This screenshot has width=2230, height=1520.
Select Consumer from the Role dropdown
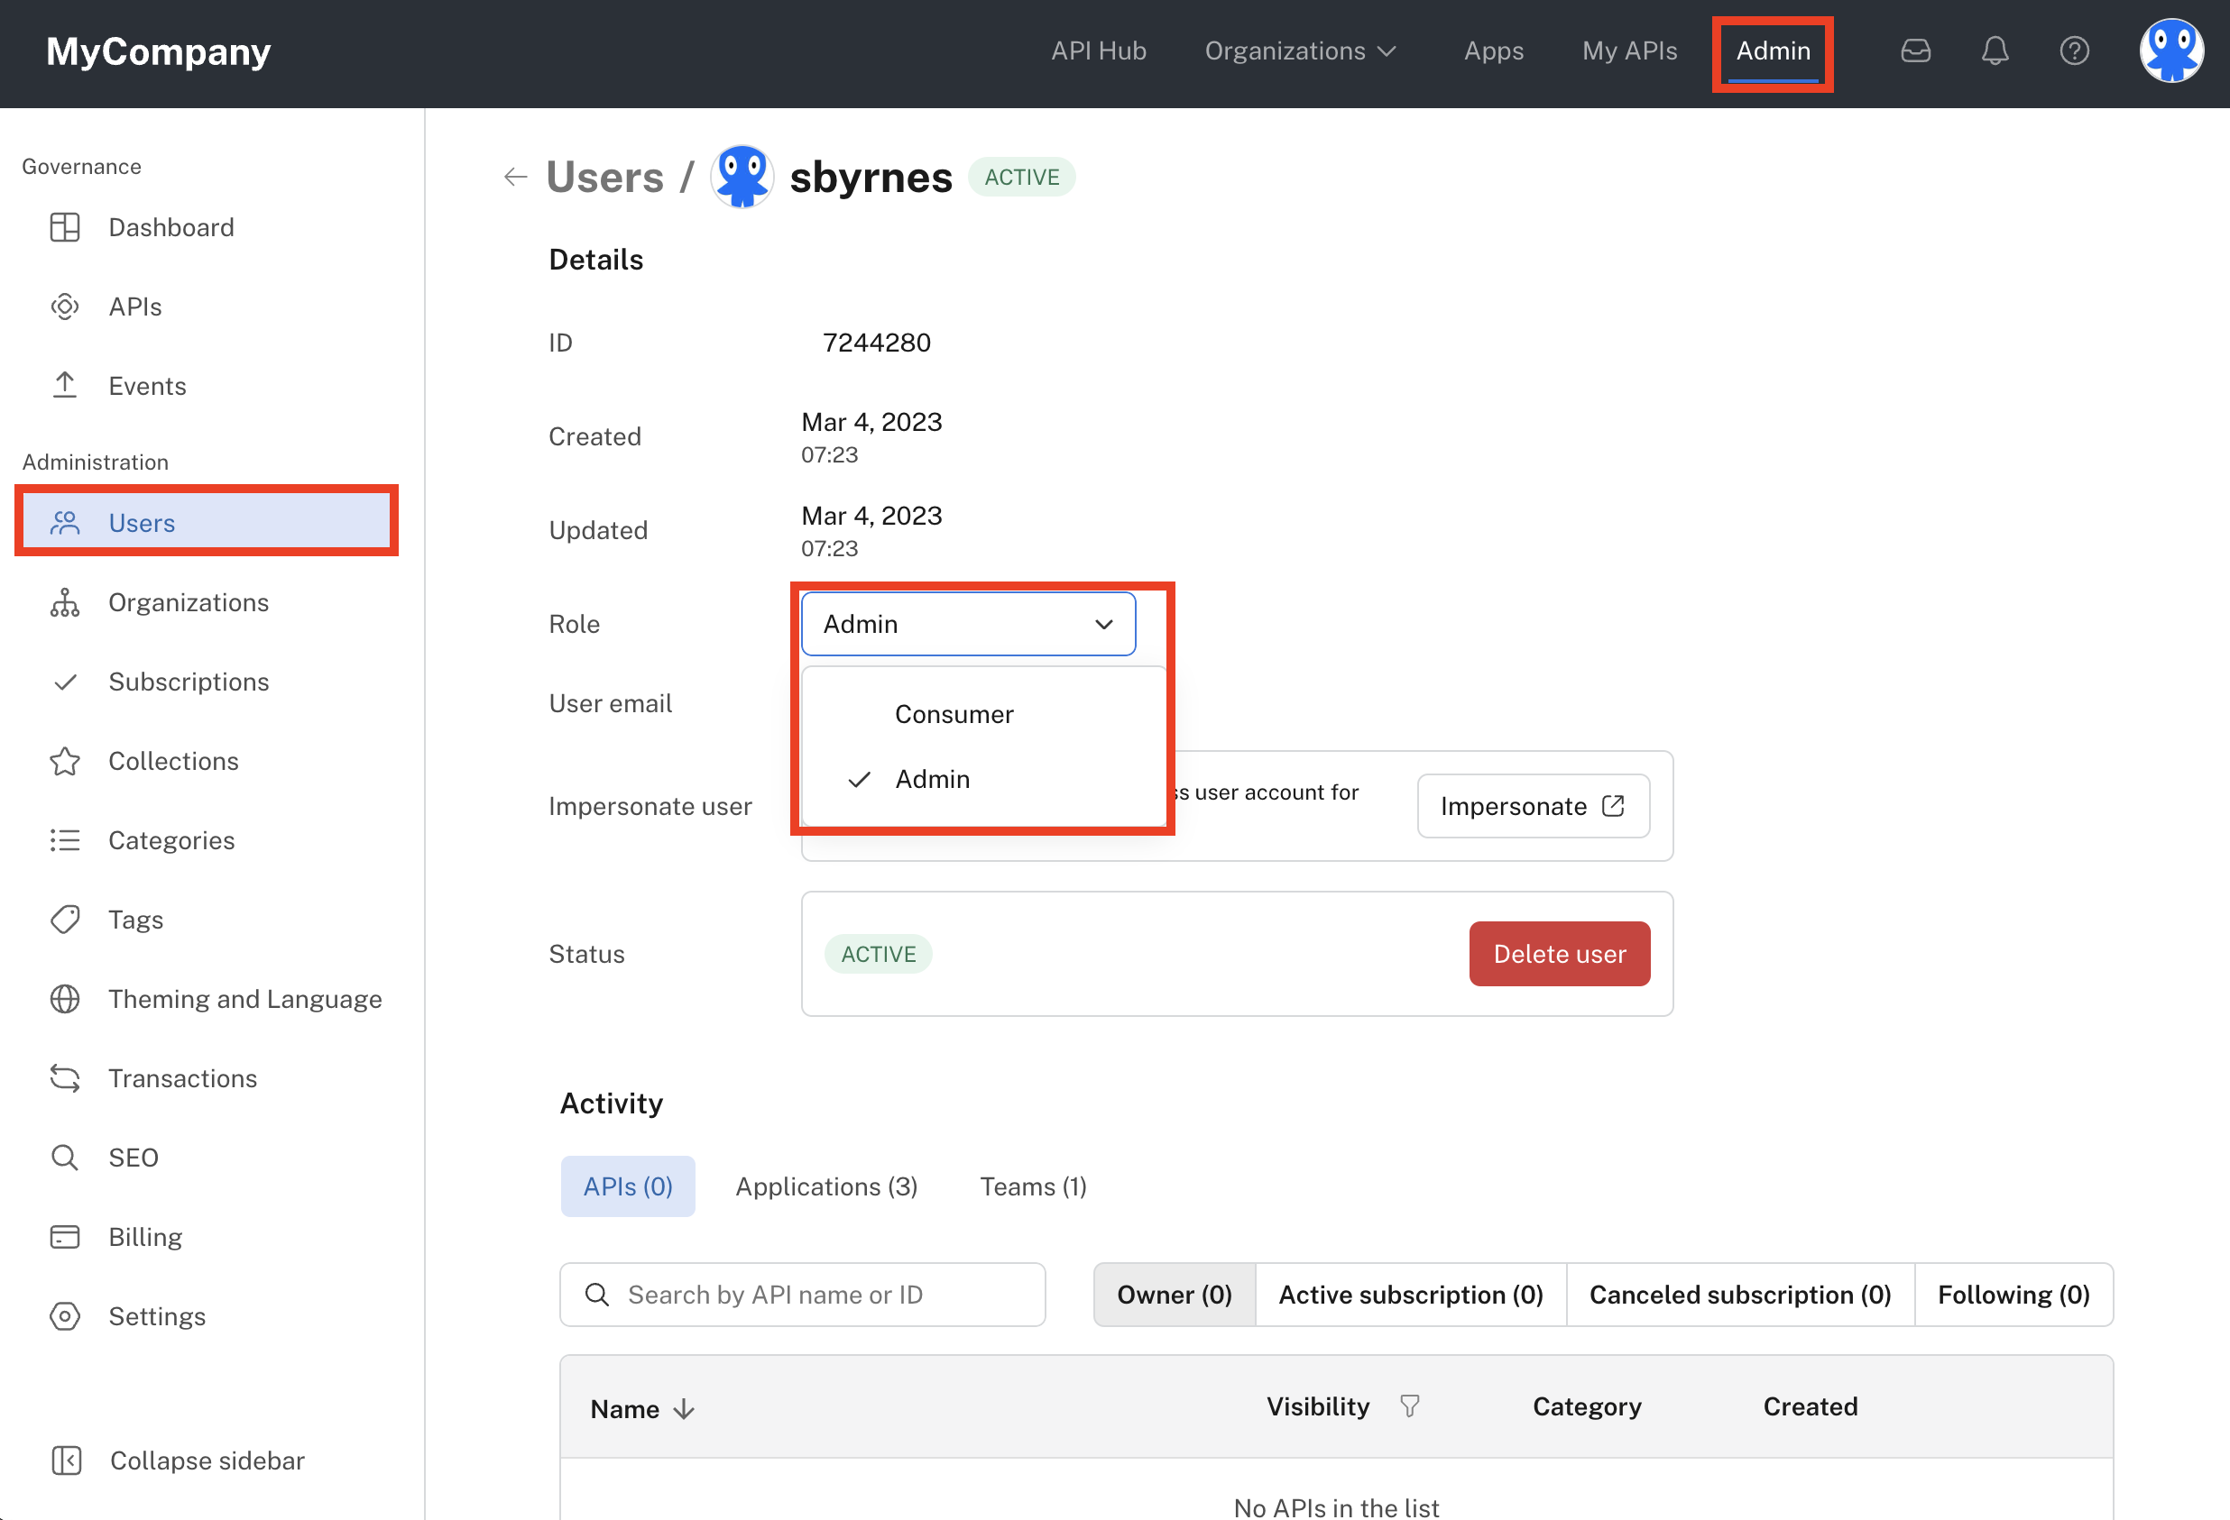pos(954,712)
